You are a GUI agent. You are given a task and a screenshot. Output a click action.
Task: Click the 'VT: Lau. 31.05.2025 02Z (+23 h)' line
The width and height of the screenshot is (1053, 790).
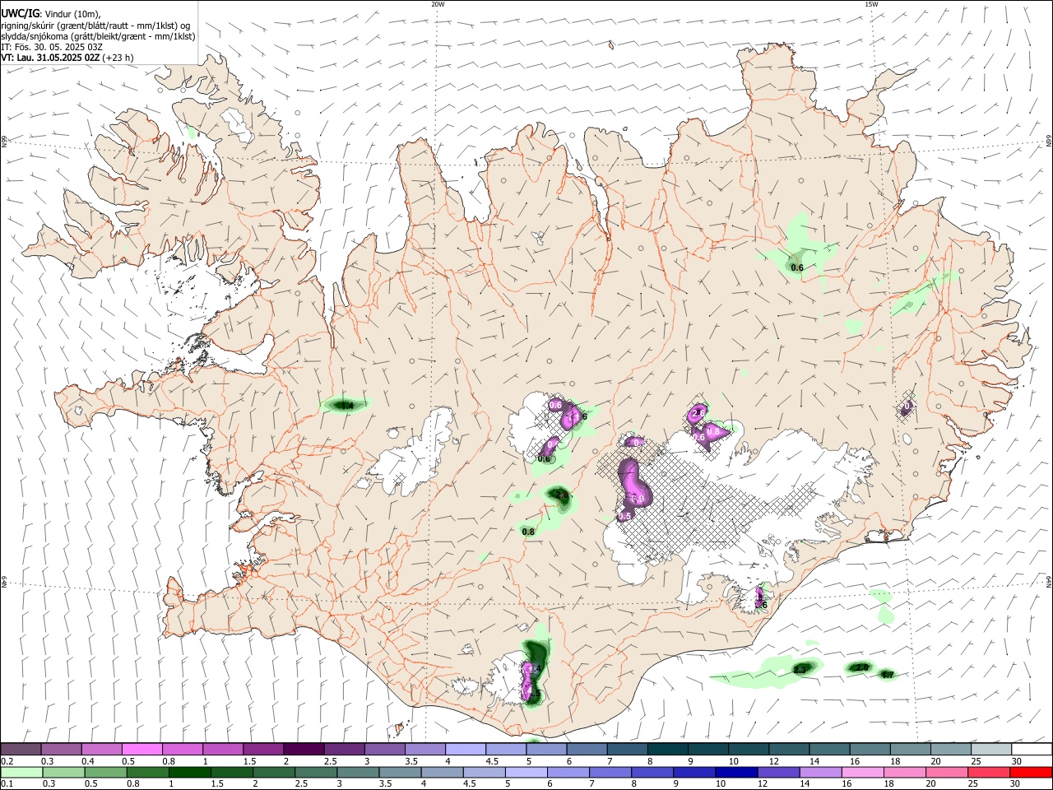pyautogui.click(x=67, y=58)
